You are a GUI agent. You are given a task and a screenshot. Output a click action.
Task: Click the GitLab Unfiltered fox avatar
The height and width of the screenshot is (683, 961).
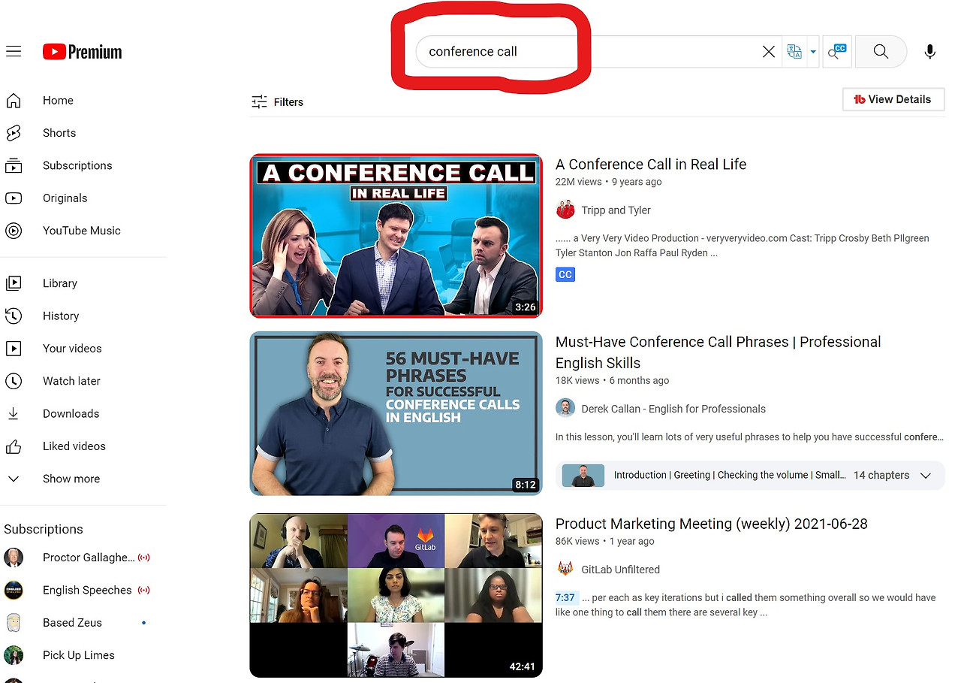pyautogui.click(x=565, y=569)
